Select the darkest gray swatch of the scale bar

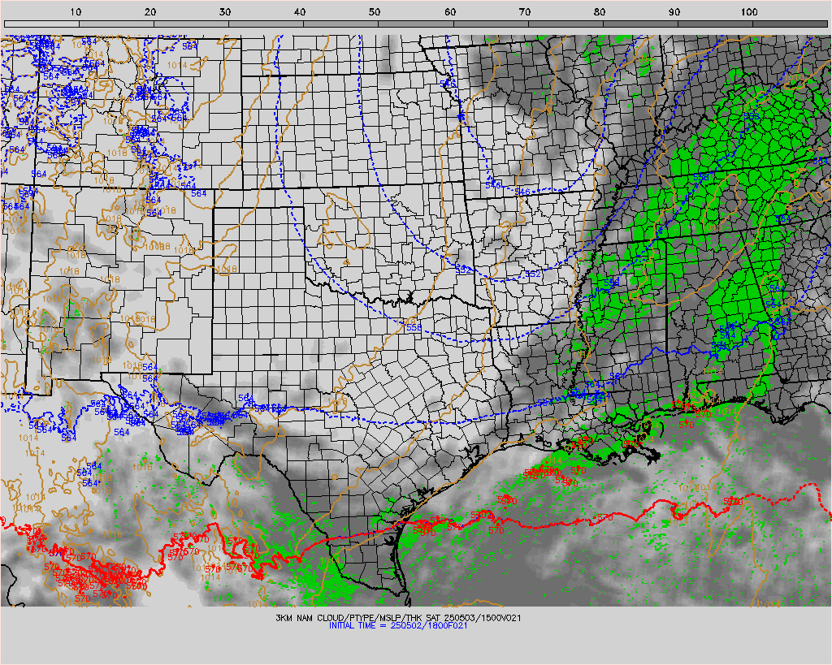tap(790, 24)
